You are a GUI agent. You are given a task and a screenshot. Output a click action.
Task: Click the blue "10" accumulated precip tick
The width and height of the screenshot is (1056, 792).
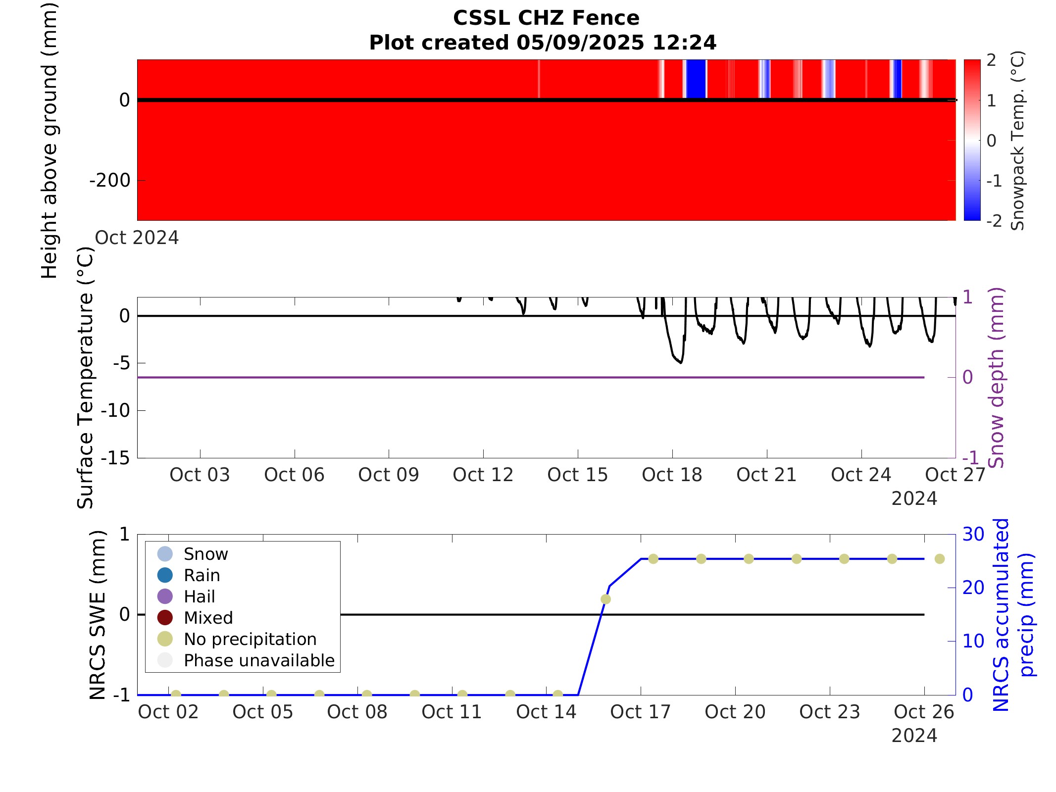tap(973, 642)
